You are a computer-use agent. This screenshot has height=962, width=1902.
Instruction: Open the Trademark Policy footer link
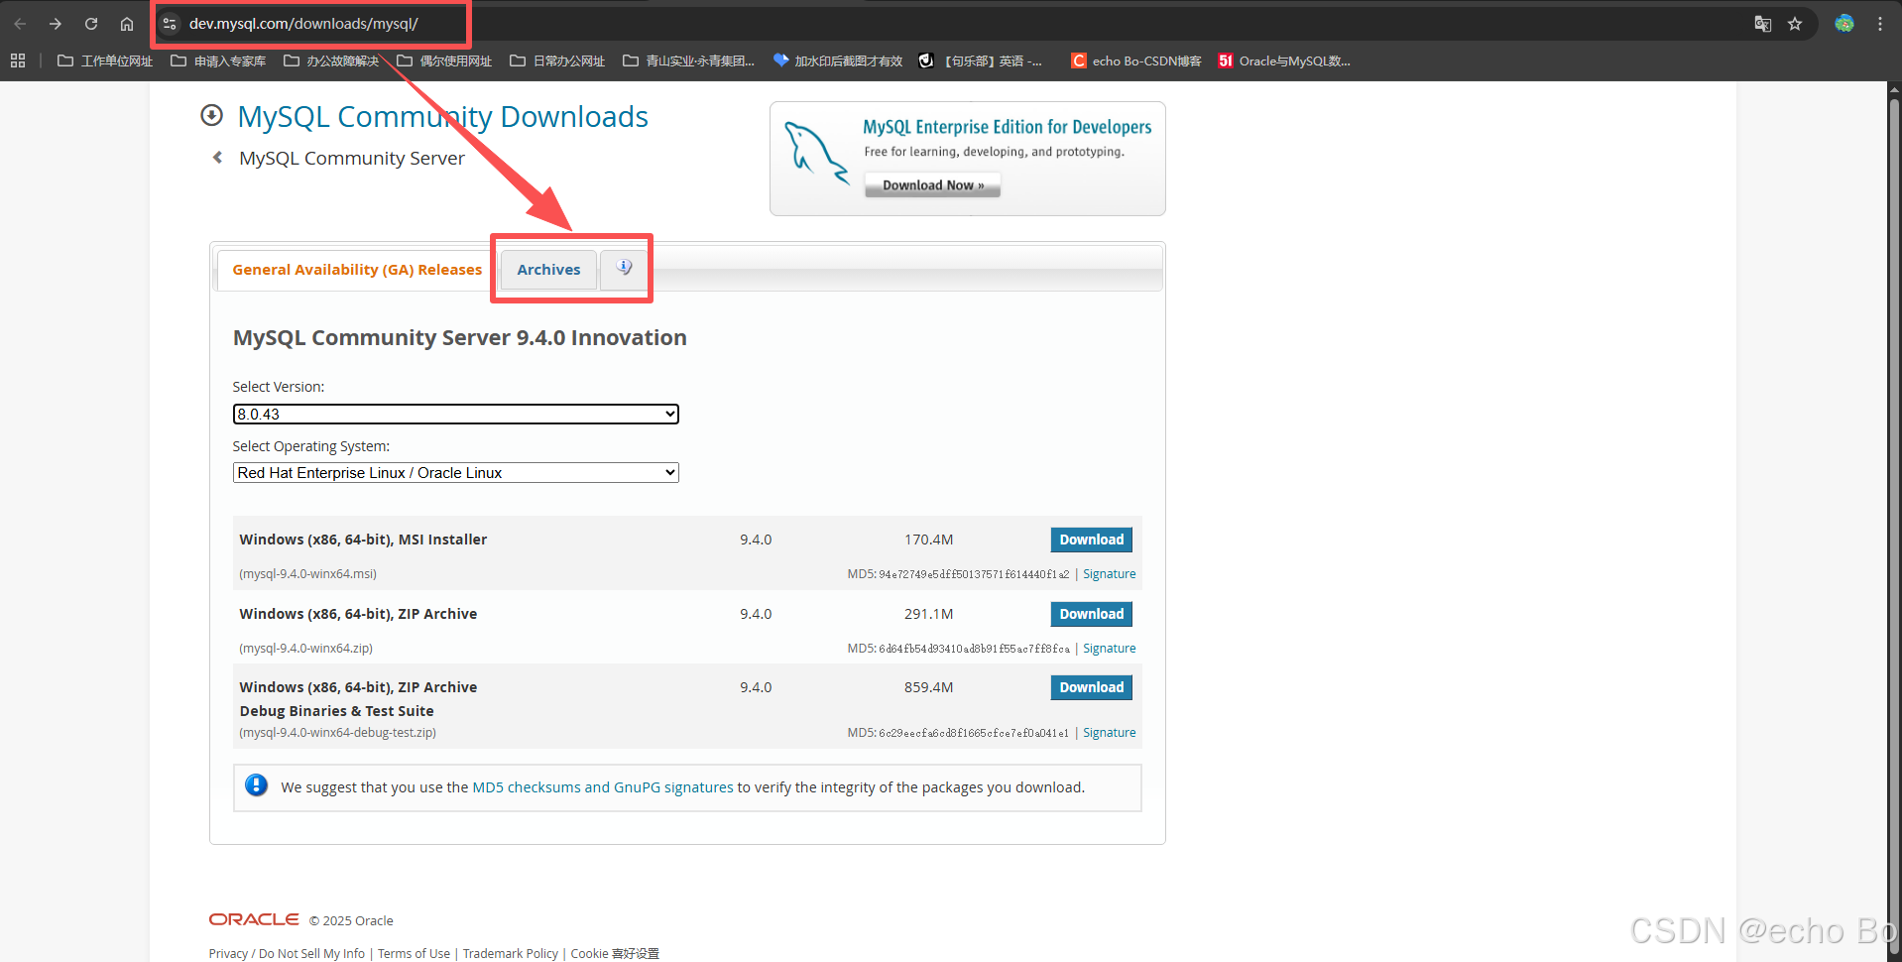point(510,953)
